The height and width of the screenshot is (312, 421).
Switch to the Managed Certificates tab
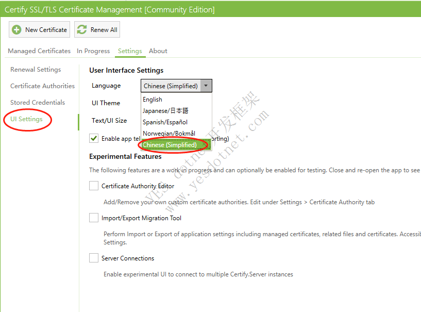[x=39, y=51]
